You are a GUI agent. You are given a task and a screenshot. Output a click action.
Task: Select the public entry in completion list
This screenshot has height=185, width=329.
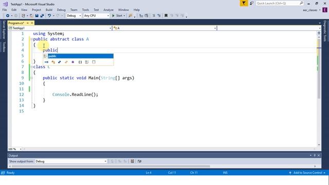[x=81, y=56]
